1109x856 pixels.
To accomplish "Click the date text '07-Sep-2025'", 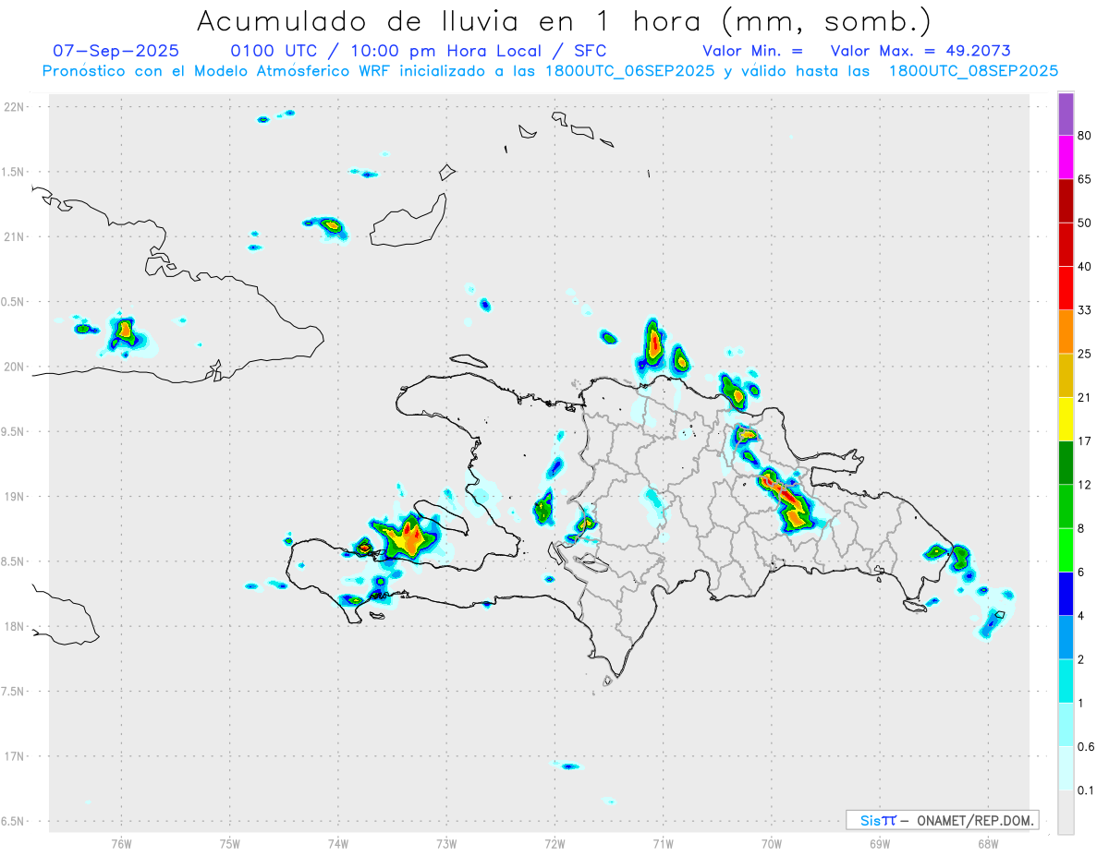I will pos(116,51).
